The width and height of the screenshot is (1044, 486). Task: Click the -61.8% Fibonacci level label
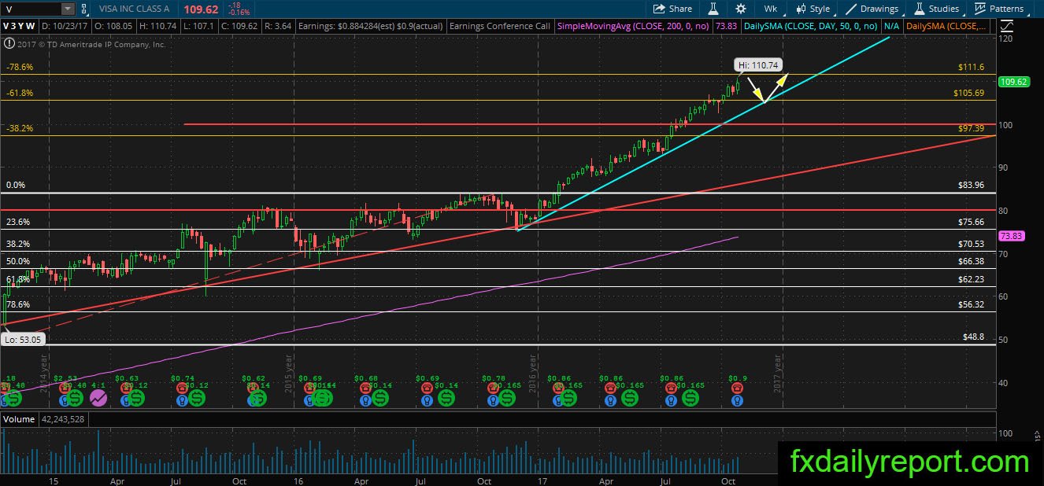point(19,93)
